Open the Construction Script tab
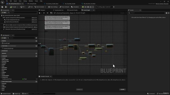This screenshot has height=95, width=170. [x=59, y=10]
